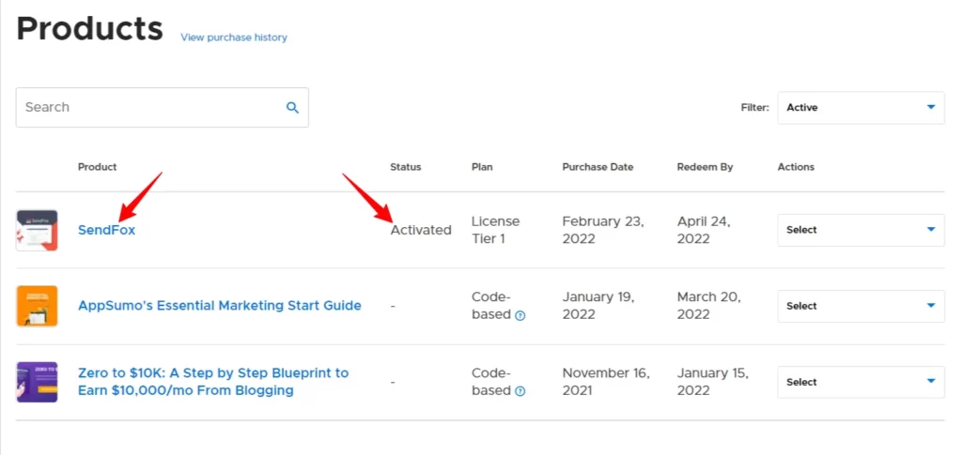
Task: Click the AppSumo Marketing Guide thumbnail
Action: click(x=37, y=306)
